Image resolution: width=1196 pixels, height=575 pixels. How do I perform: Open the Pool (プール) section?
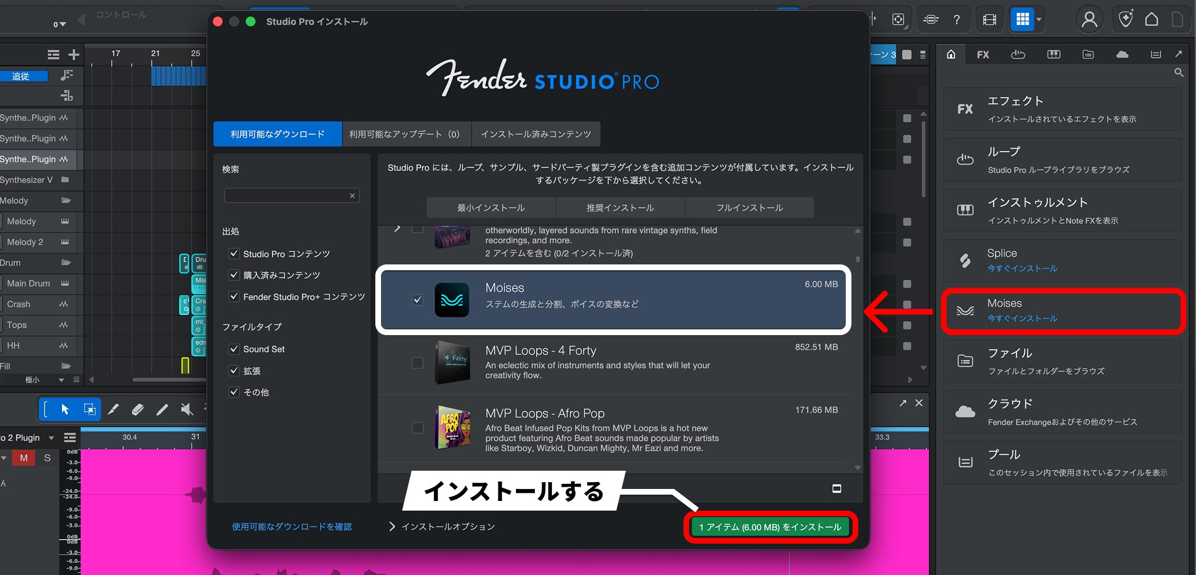[x=1062, y=463]
